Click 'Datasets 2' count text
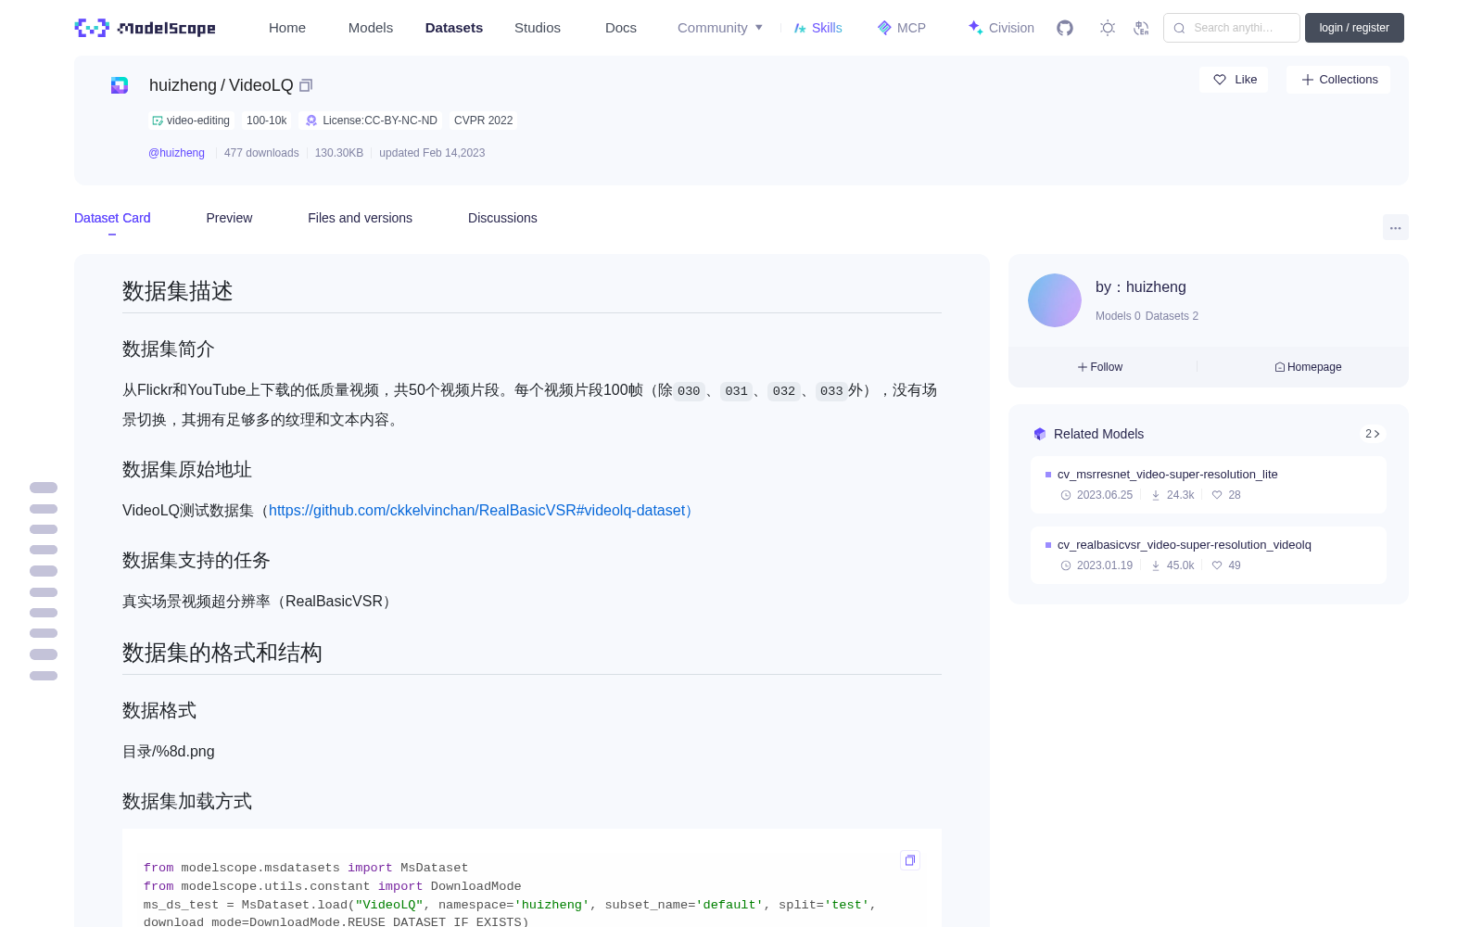This screenshot has width=1483, height=927. [1172, 316]
